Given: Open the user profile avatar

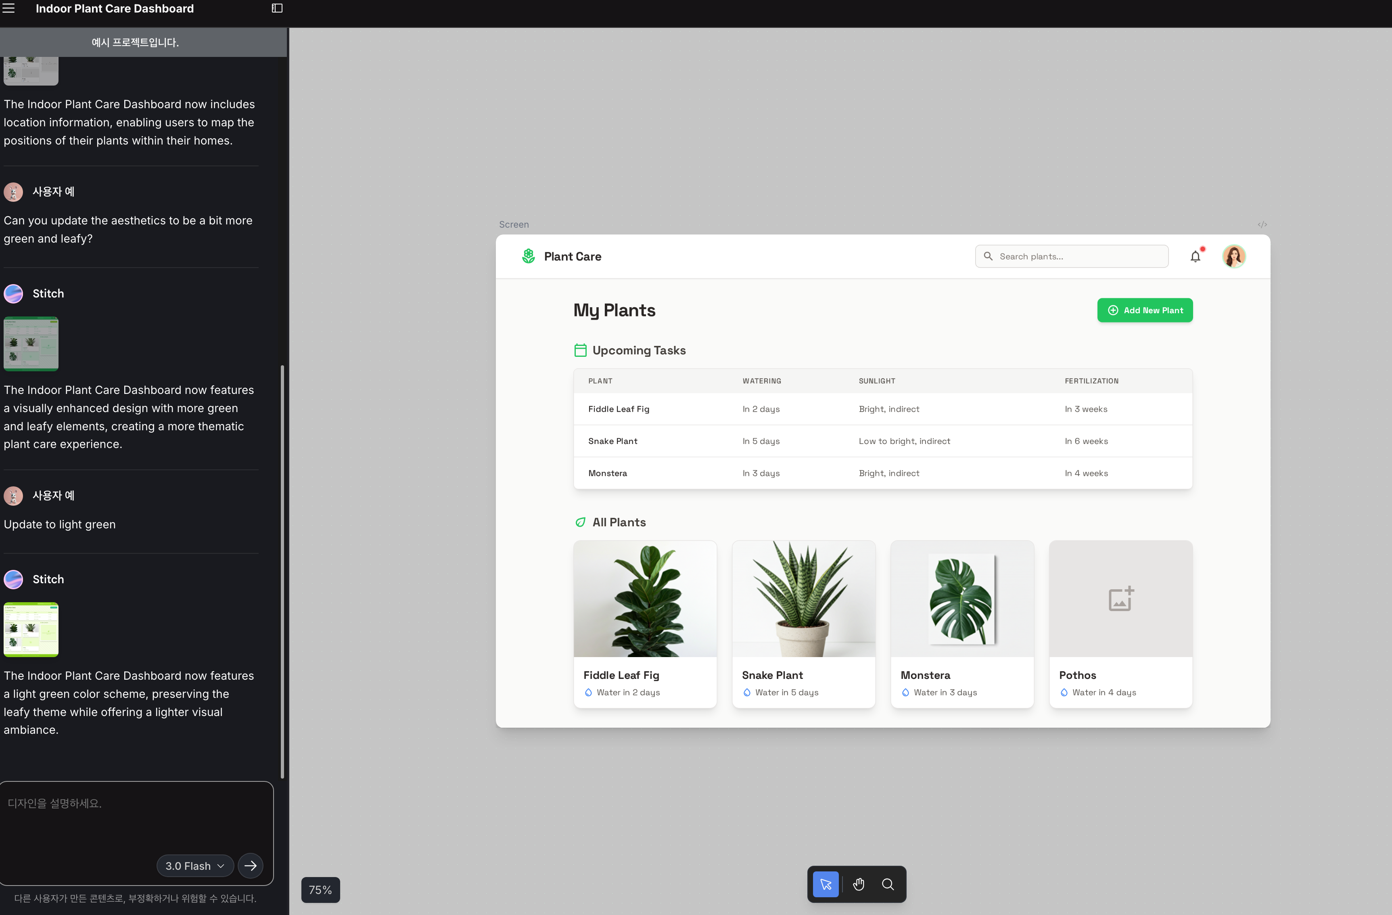Looking at the screenshot, I should [x=1233, y=256].
